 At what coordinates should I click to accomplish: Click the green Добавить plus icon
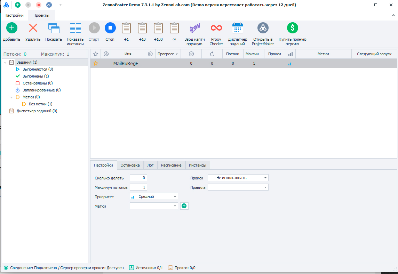pos(12,28)
